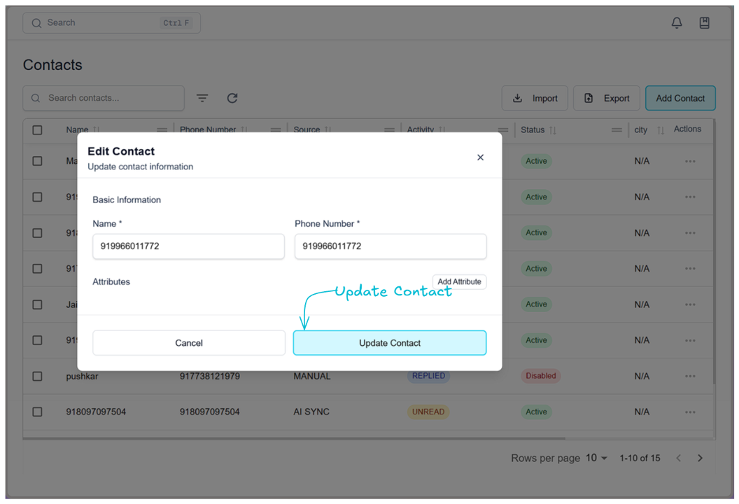Focus the Phone Number input field
The width and height of the screenshot is (739, 504).
click(390, 246)
